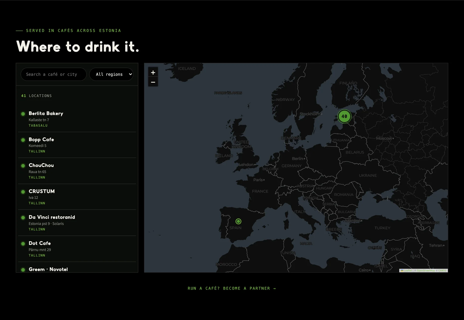This screenshot has height=320, width=464.
Task: Open the CARTO attribution link
Action: click(442, 271)
